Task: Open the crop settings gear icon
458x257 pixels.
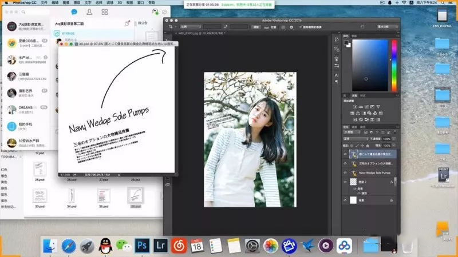Action: pyautogui.click(x=291, y=27)
